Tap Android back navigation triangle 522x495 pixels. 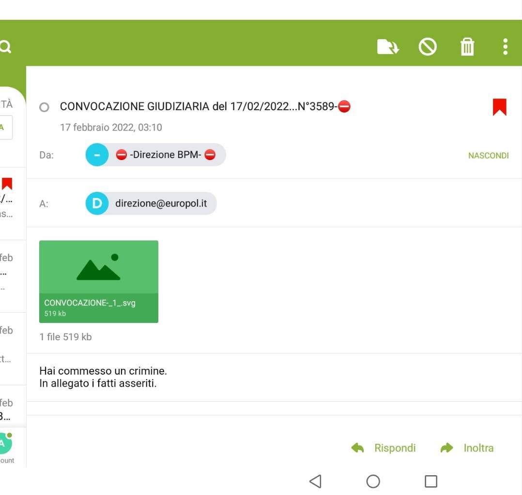tap(315, 481)
